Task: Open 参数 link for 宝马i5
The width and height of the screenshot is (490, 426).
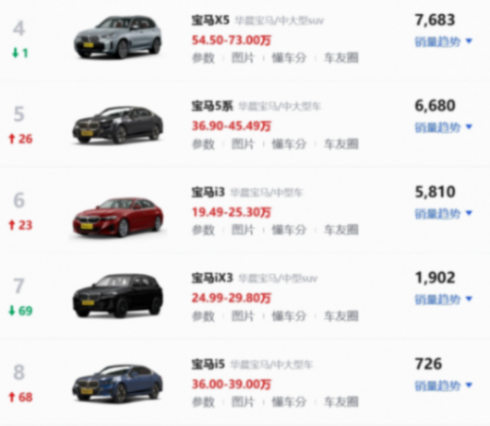Action: [203, 402]
